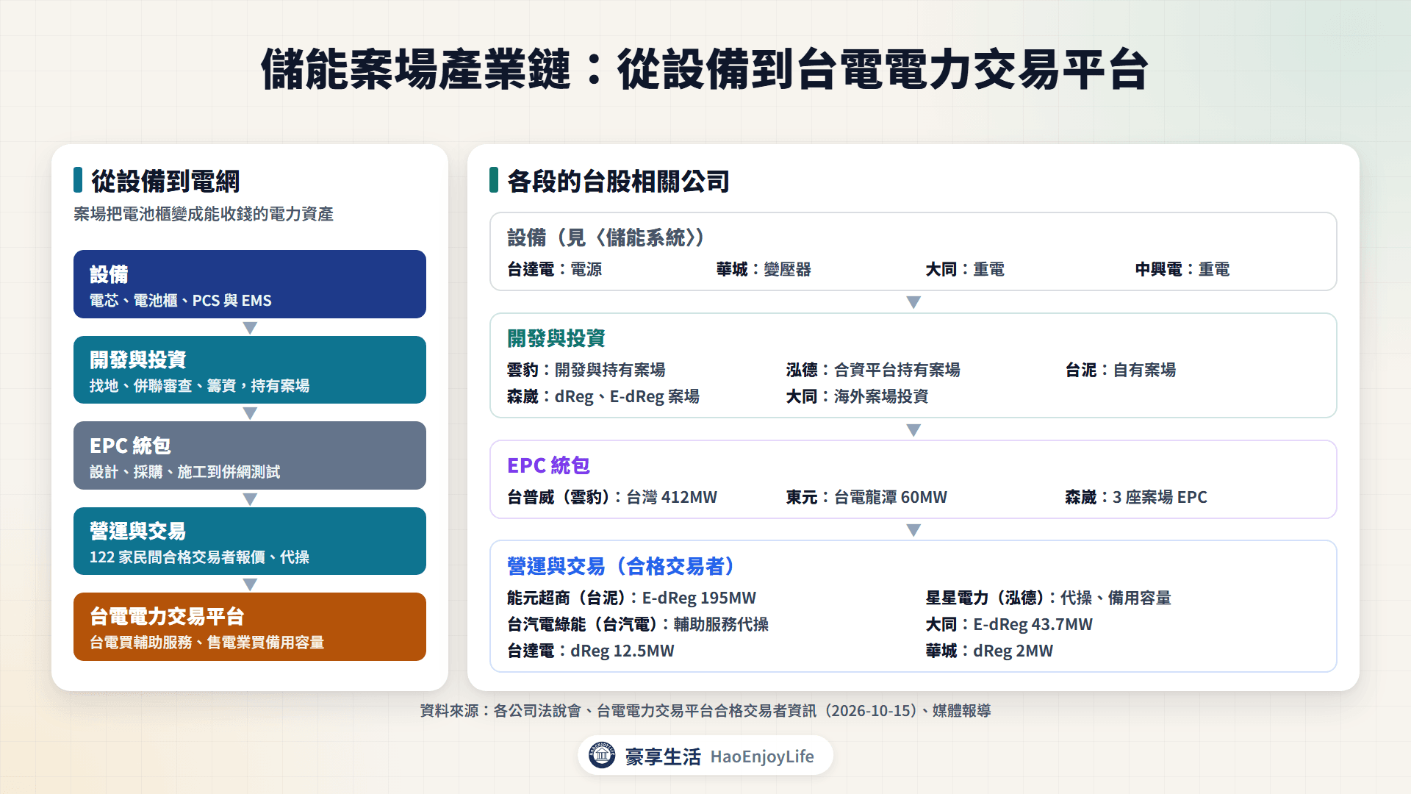Click 台達電：電源 entry
Screen dimensions: 1411x794
pos(555,270)
